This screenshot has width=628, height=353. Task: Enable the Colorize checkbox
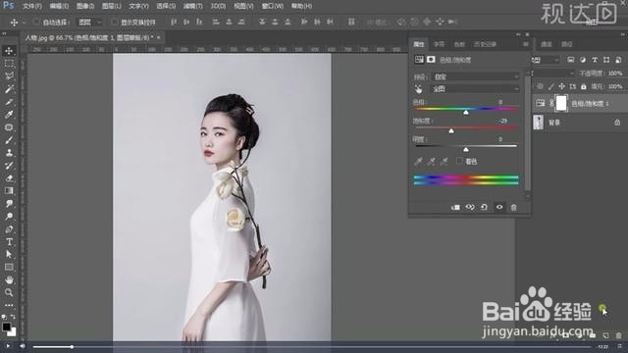click(x=459, y=161)
